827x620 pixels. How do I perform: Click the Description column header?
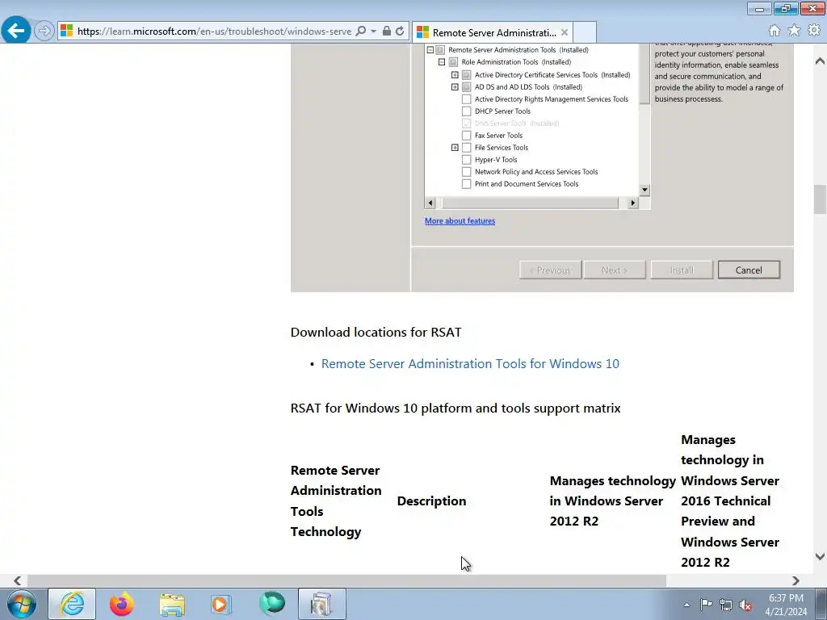431,501
